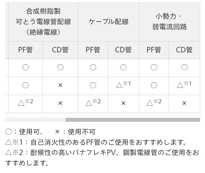This screenshot has height=173, width=205.
Task: Click the ×：使用不可 legend text
Action: pos(75,132)
